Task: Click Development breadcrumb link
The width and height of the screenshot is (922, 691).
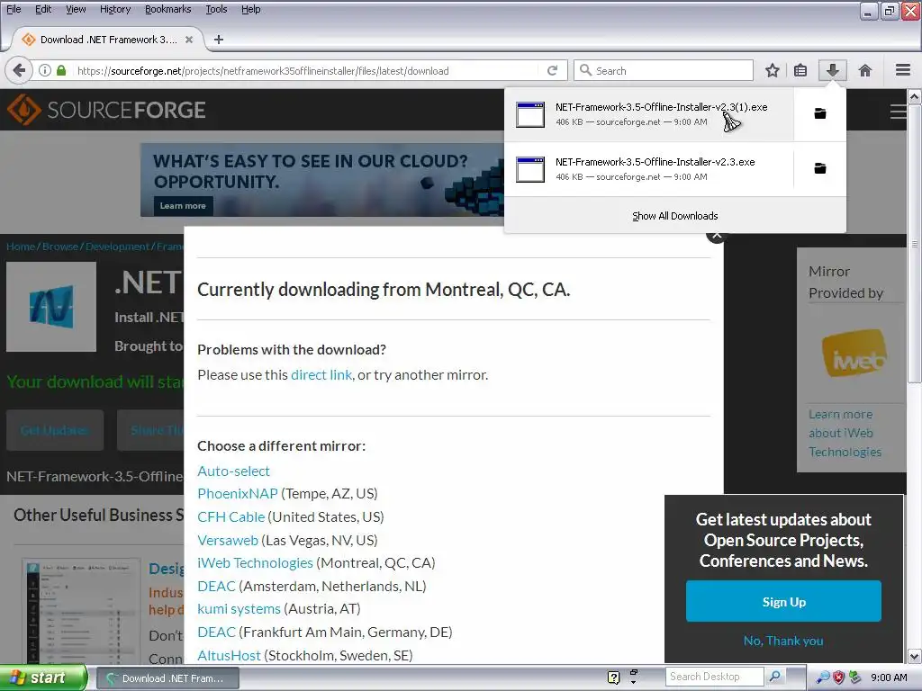Action: tap(117, 247)
